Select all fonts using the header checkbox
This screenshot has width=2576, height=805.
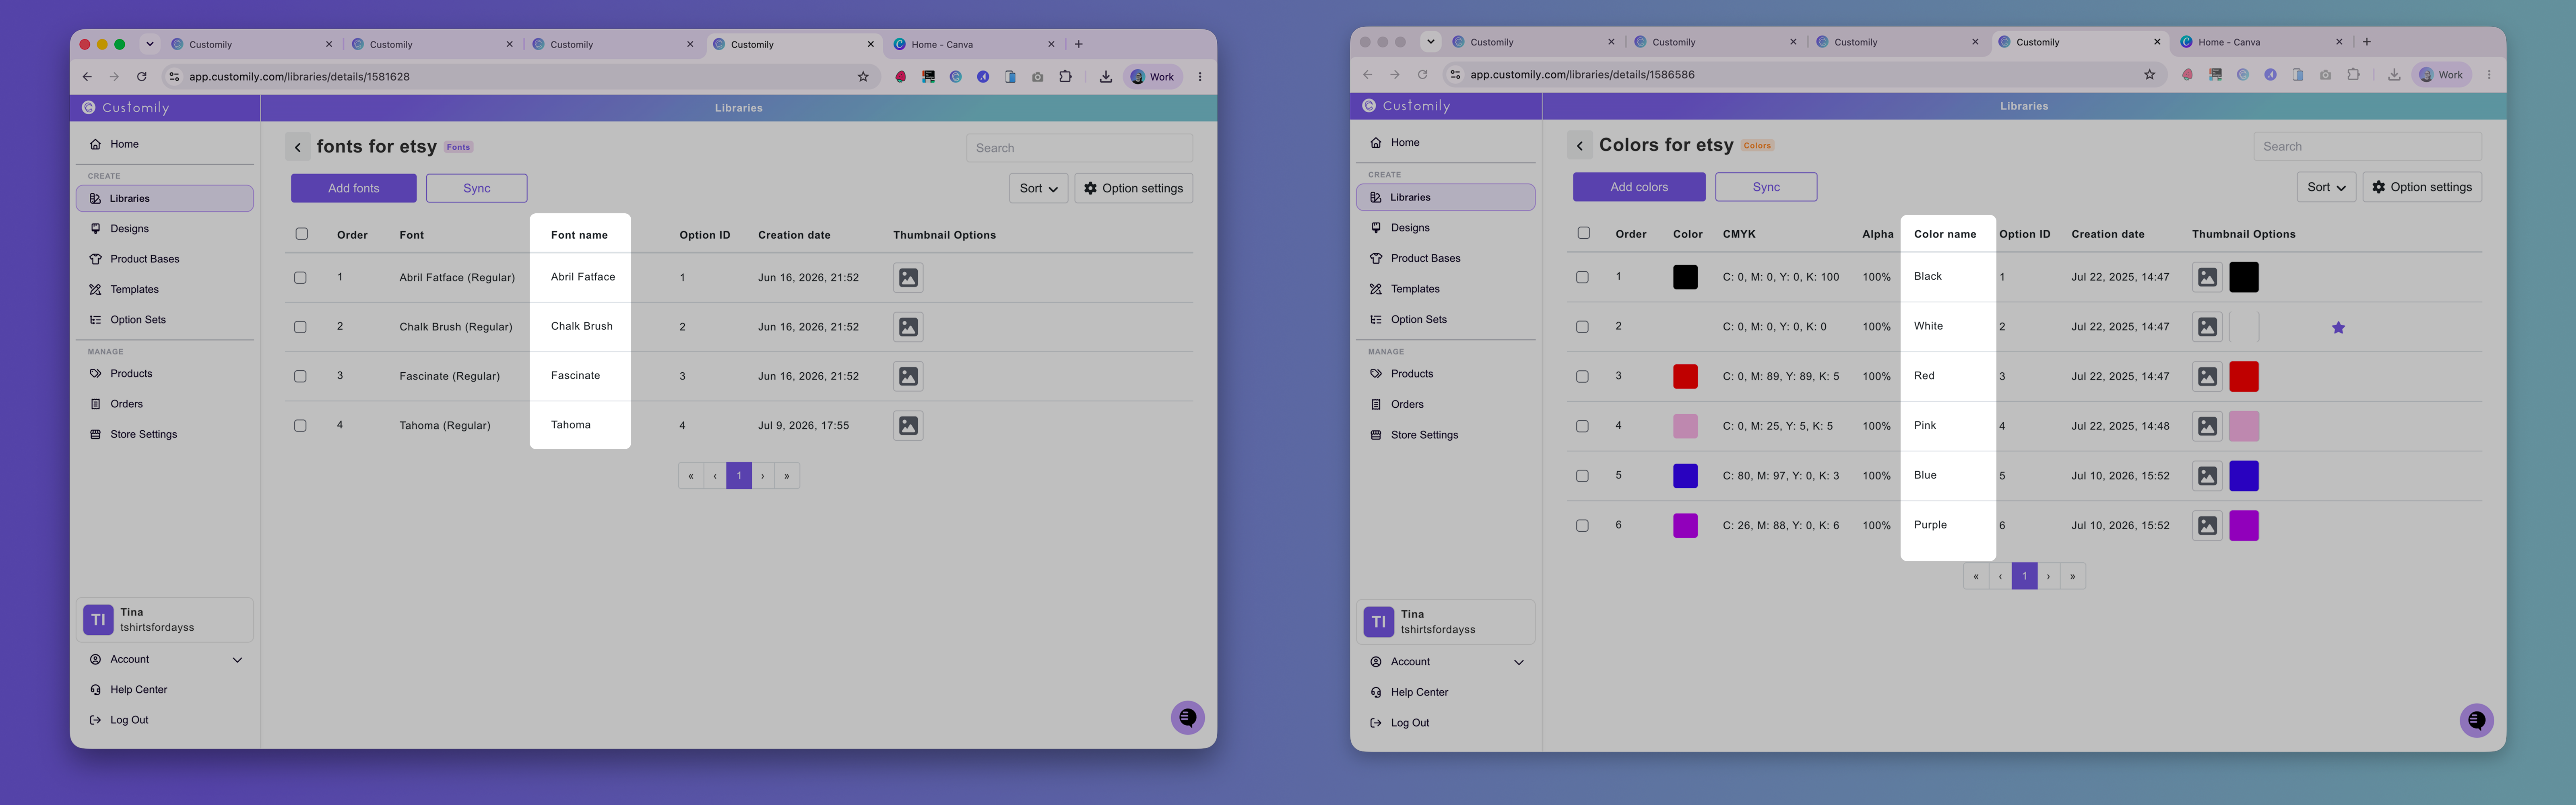301,234
